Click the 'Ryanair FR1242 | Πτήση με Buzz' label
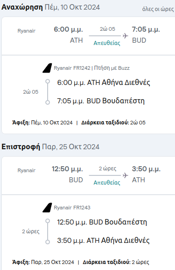 (92, 68)
